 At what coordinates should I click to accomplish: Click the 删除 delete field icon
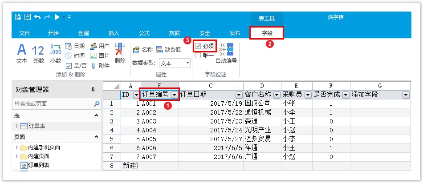pyautogui.click(x=120, y=52)
